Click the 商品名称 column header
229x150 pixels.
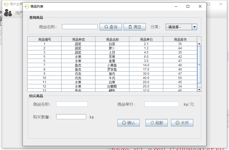pos(112,39)
